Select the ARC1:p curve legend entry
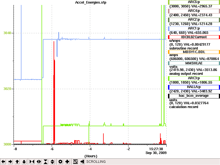 (194, 29)
